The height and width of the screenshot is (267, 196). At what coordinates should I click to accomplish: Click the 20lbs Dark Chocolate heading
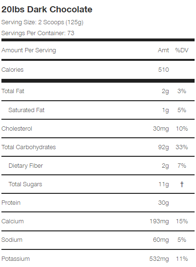point(47,10)
